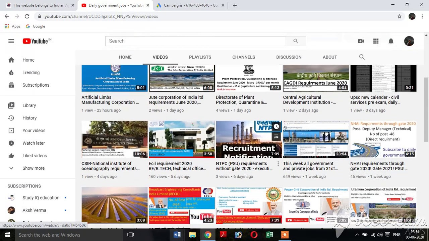Open volume control in system tray

pos(380,235)
